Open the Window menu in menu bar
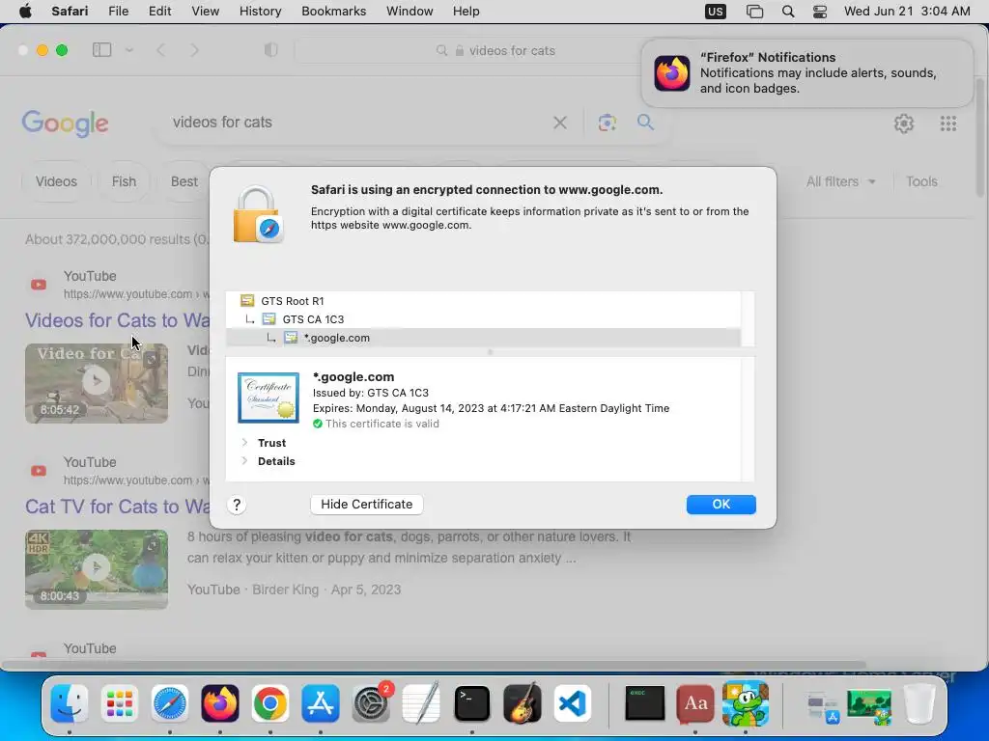This screenshot has width=989, height=741. [410, 12]
